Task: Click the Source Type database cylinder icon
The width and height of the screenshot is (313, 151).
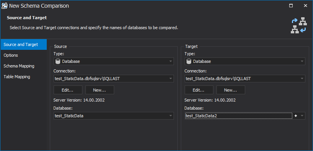Action: tap(58, 61)
